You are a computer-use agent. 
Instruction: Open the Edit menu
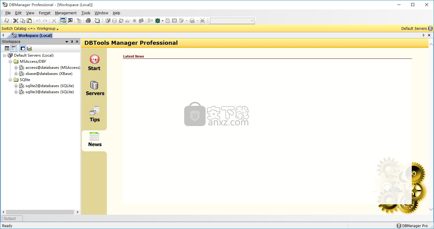point(18,13)
